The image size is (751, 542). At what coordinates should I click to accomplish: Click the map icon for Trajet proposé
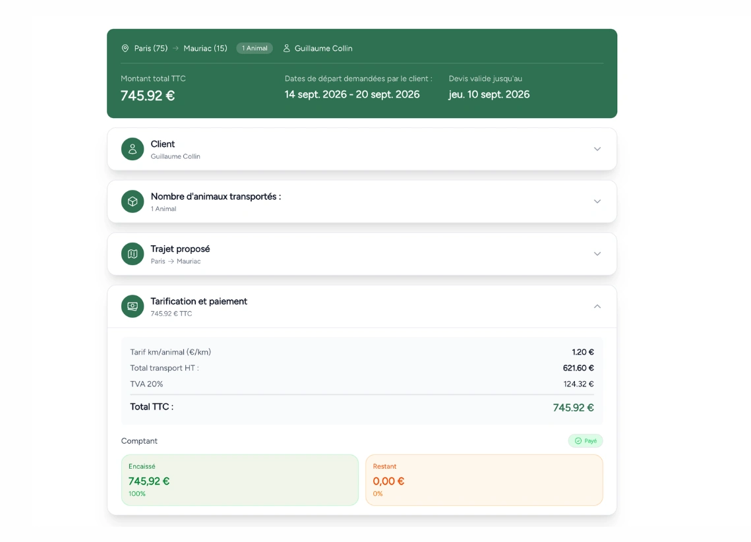[x=133, y=254]
